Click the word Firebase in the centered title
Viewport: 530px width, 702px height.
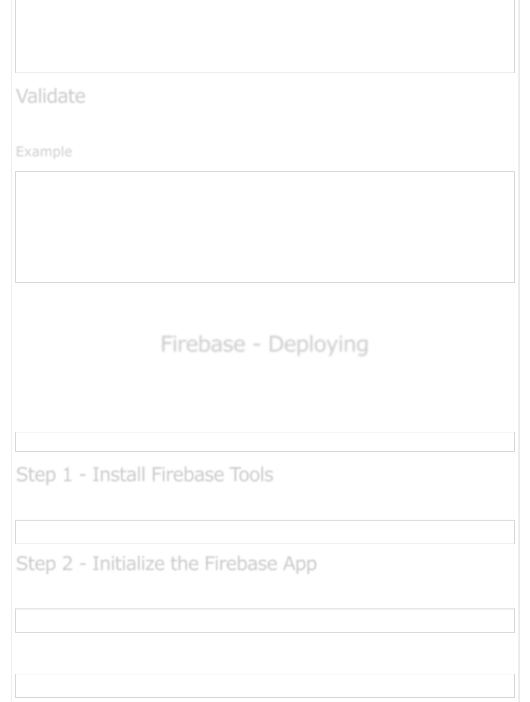(202, 344)
